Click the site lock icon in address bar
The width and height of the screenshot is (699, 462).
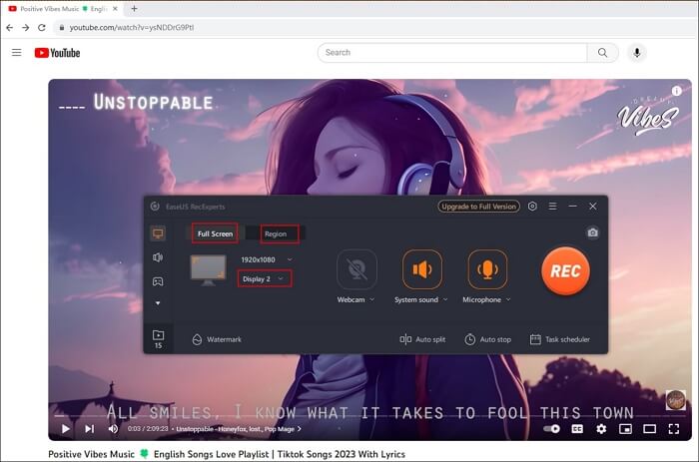coord(62,28)
